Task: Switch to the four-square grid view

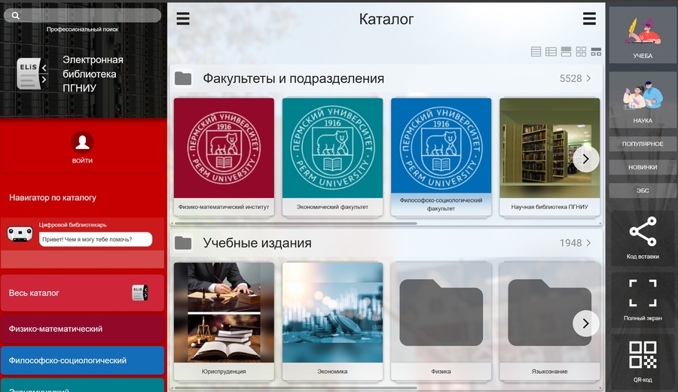Action: click(581, 52)
